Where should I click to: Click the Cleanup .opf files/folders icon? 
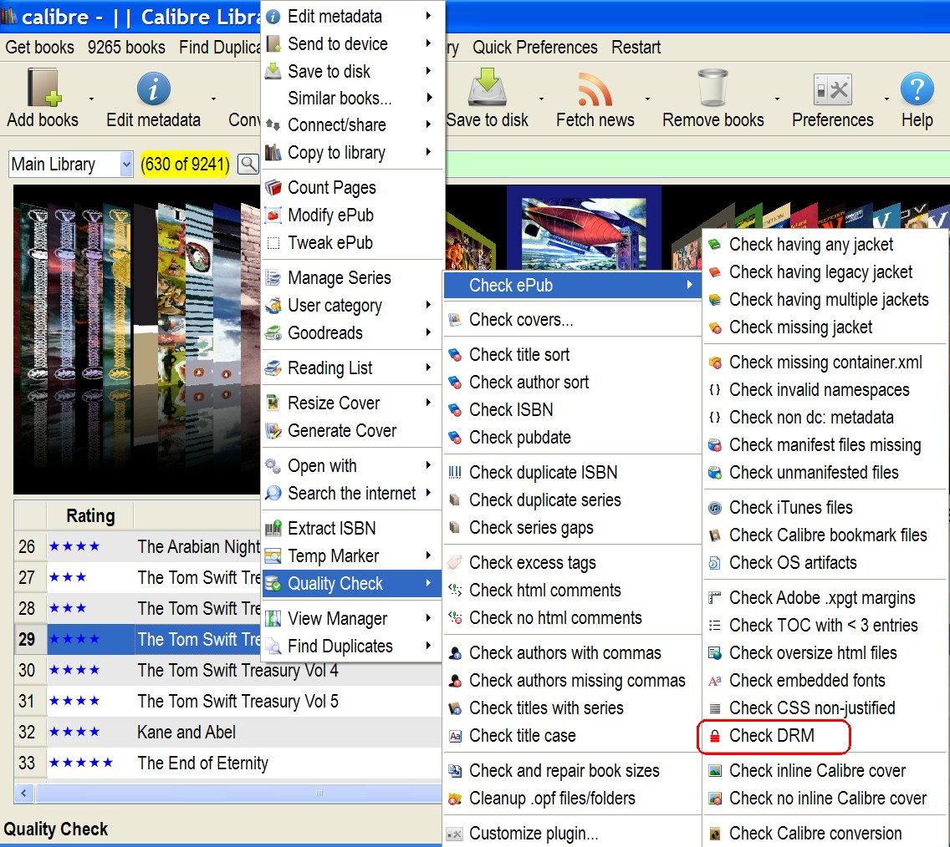click(455, 799)
